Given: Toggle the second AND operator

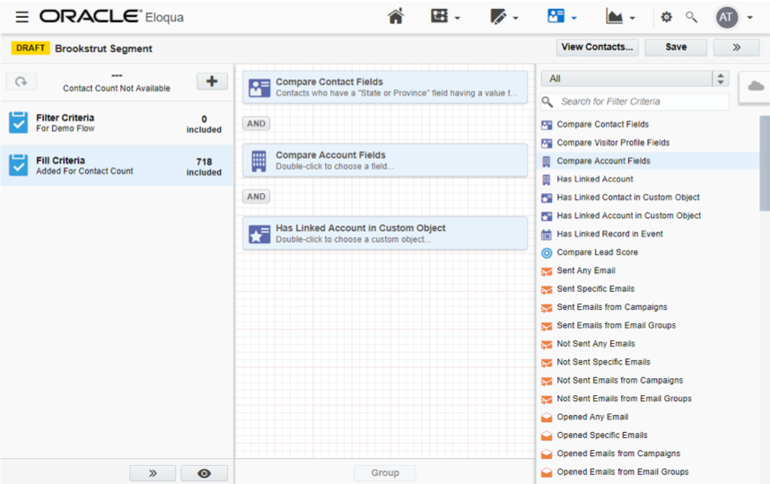Looking at the screenshot, I should click(x=256, y=197).
